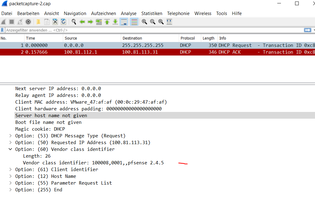Image resolution: width=315 pixels, height=199 pixels.
Task: Open the capture options gear icon
Action: (28, 22)
